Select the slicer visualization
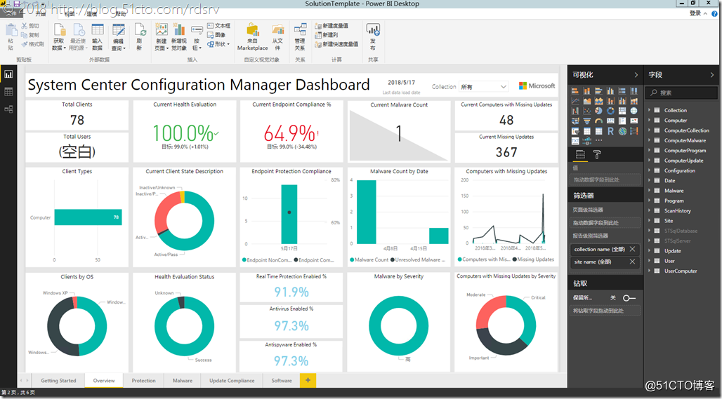The height and width of the screenshot is (399, 722). point(575,131)
